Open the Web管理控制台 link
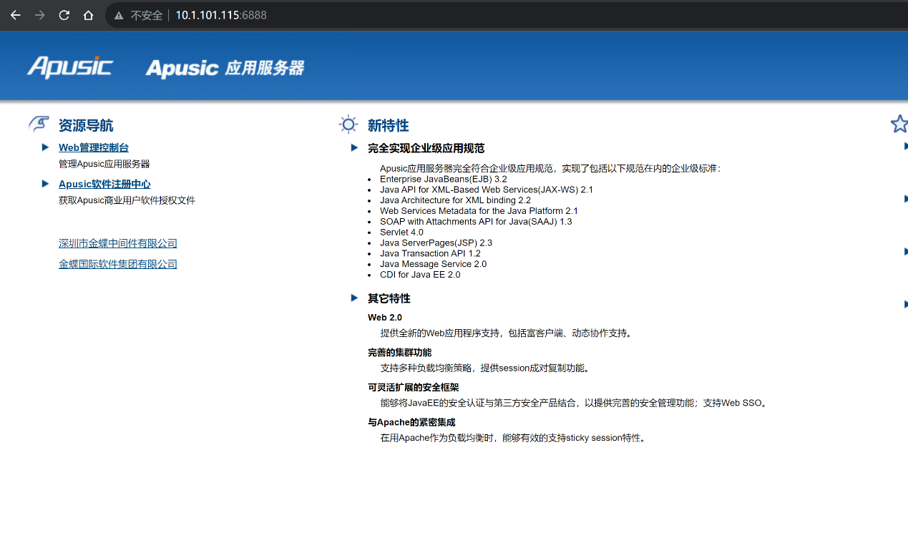The width and height of the screenshot is (908, 538). coord(94,147)
